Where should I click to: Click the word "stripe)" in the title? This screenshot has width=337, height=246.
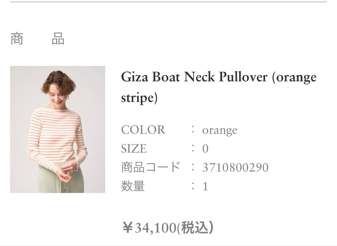click(139, 98)
